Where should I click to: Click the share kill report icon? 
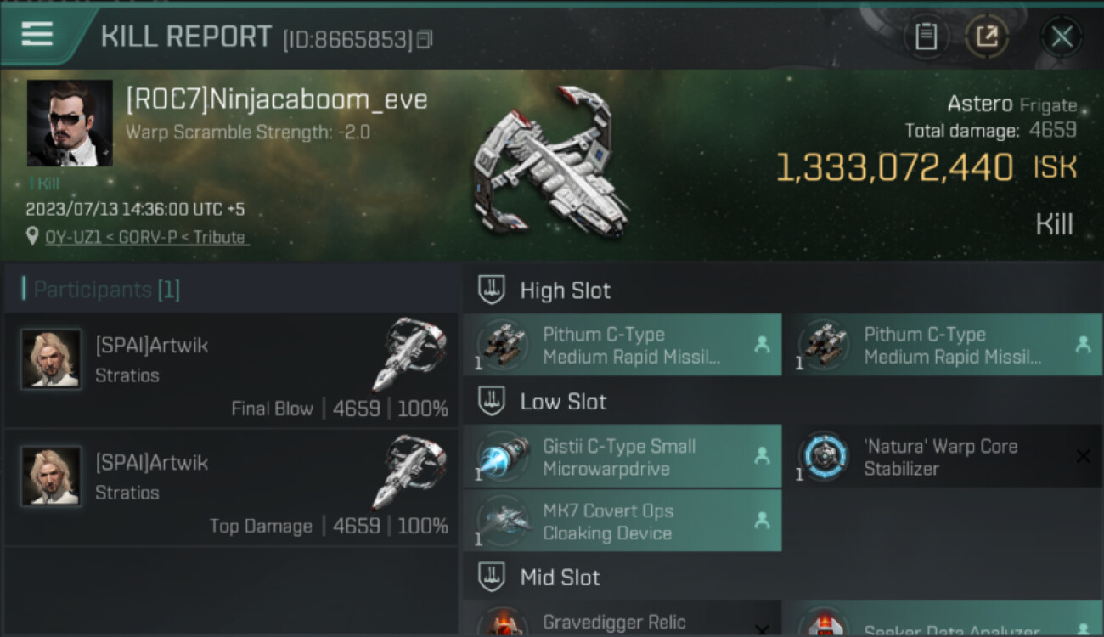tap(987, 36)
